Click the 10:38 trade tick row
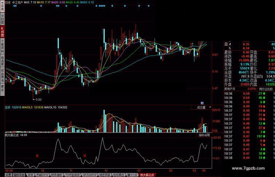Viewport: 275px width, 177px height. pyautogui.click(x=250, y=158)
